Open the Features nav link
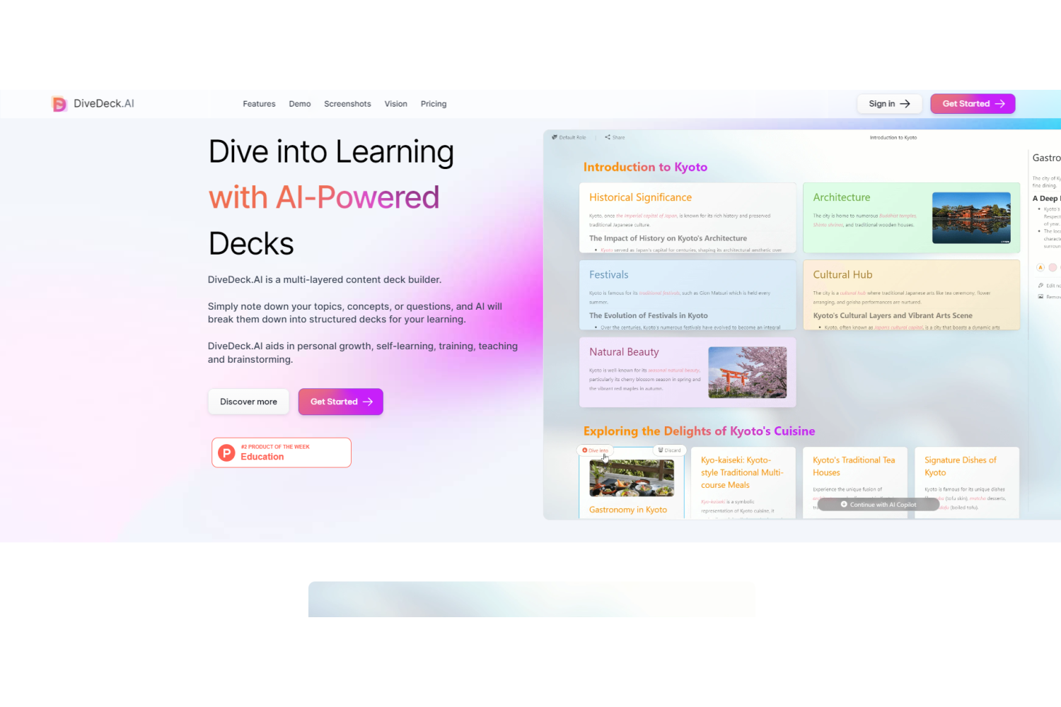This screenshot has height=707, width=1061. [259, 104]
